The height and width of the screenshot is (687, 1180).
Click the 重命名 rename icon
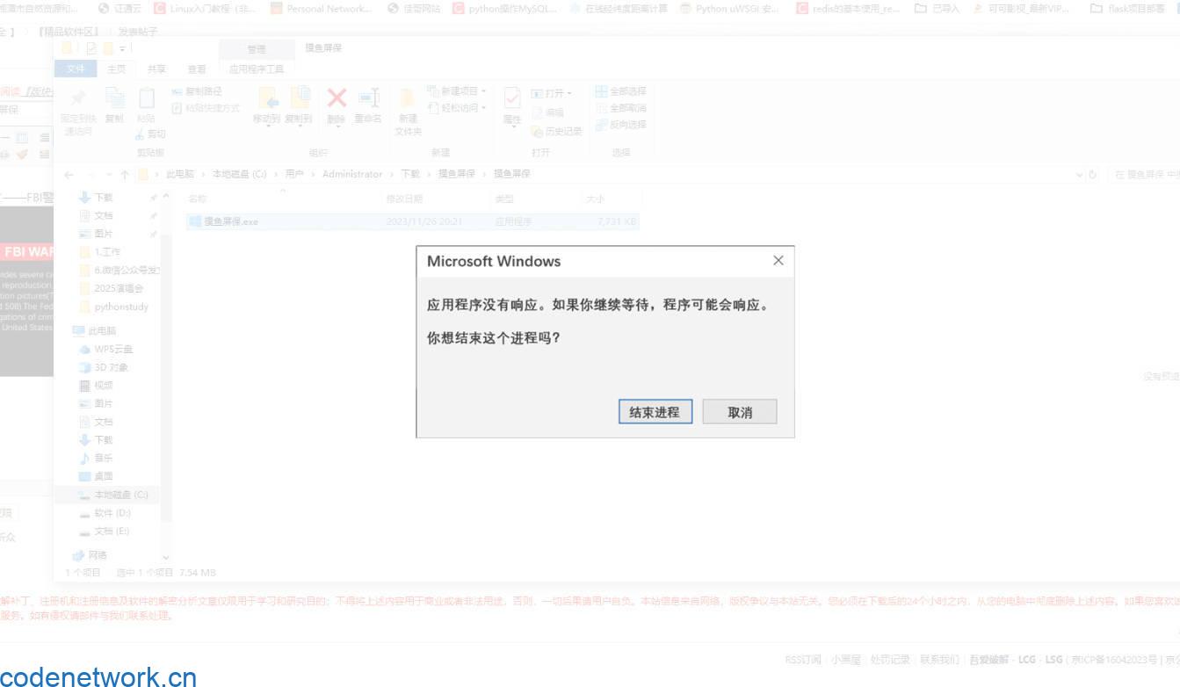(368, 98)
